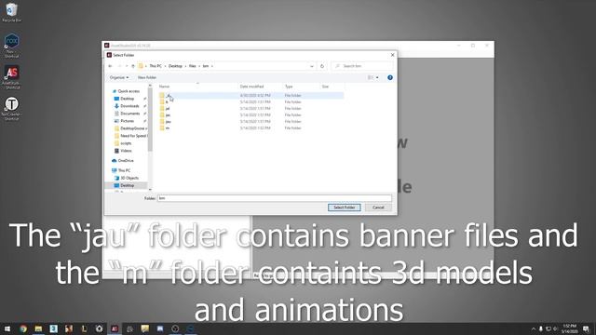Go back in Select Folder dialog

[x=110, y=66]
